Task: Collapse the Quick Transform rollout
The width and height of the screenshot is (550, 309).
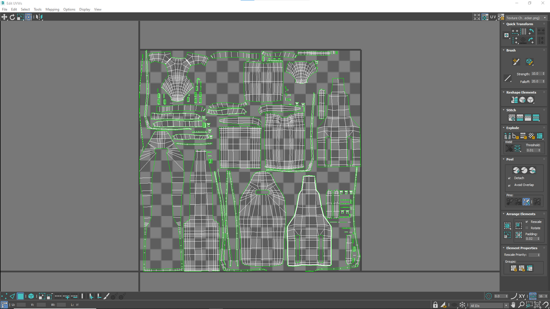Action: [x=504, y=24]
